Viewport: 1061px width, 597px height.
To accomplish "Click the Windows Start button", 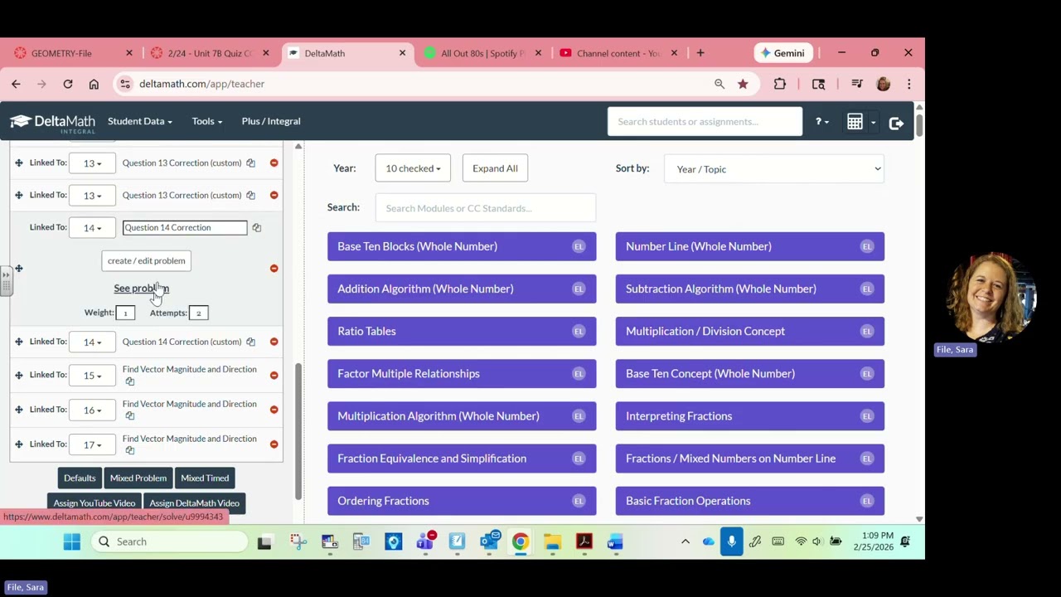I will click(x=72, y=542).
